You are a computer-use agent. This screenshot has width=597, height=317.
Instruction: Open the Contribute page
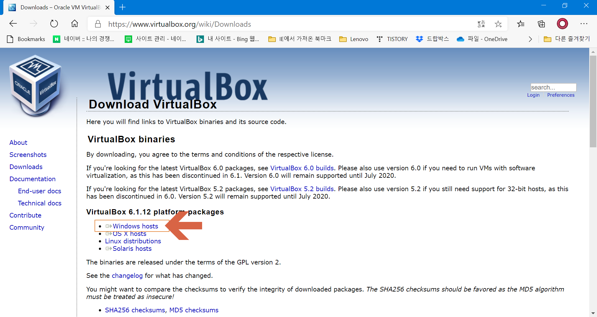pyautogui.click(x=25, y=215)
